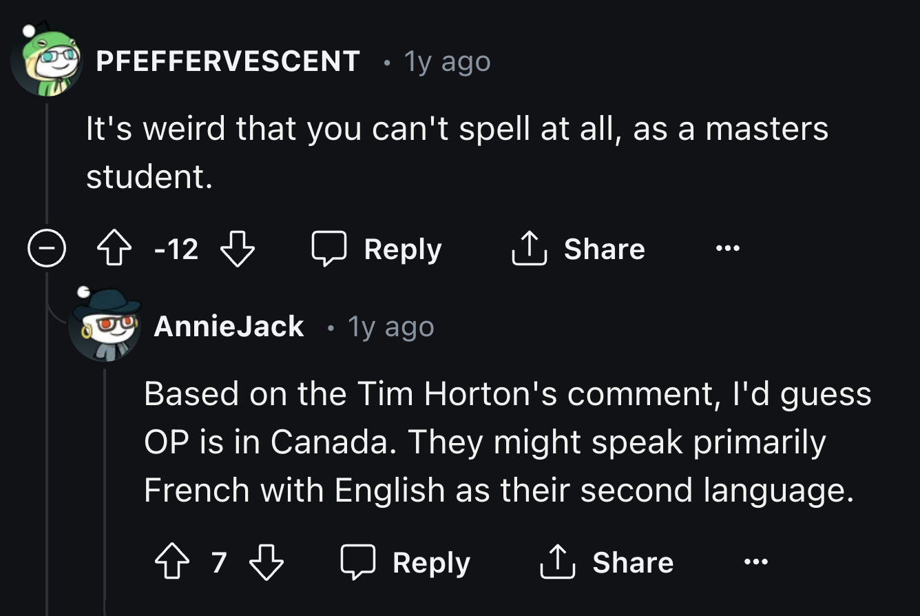
Task: Visit PFEFFERVESCENT username profile link
Action: click(x=228, y=61)
